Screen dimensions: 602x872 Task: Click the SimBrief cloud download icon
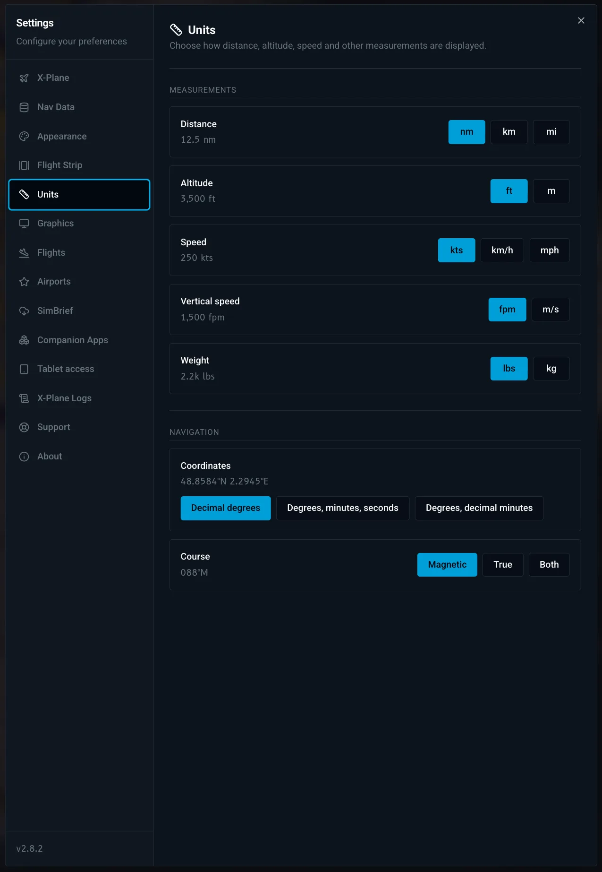coord(24,311)
